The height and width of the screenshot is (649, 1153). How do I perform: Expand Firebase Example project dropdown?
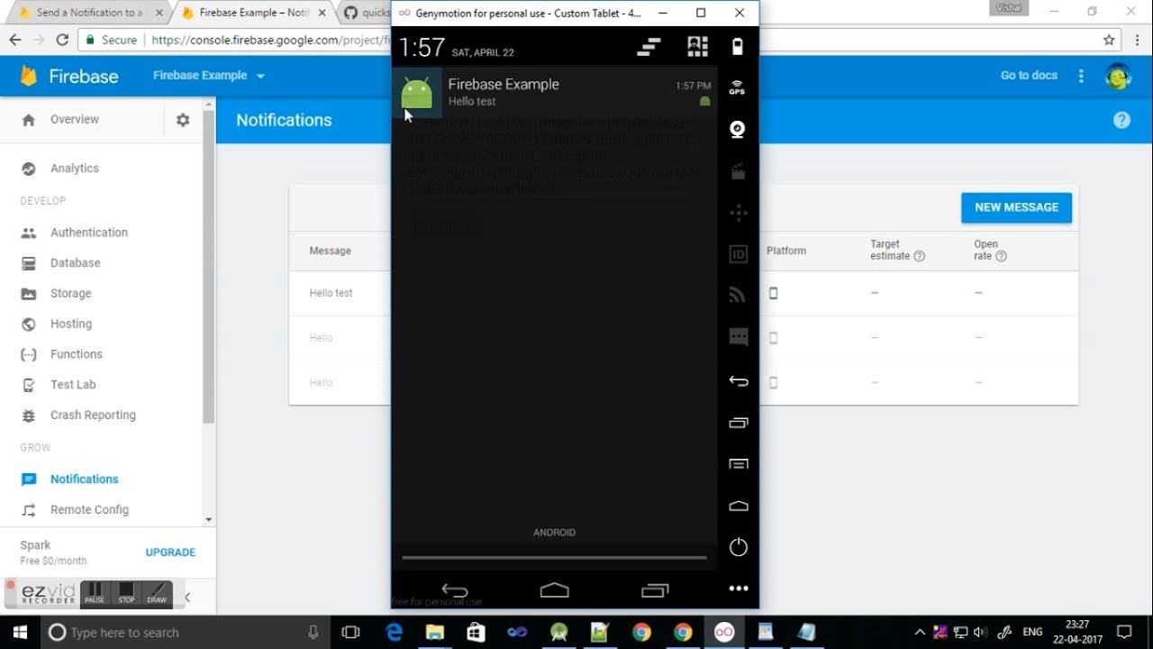(209, 76)
